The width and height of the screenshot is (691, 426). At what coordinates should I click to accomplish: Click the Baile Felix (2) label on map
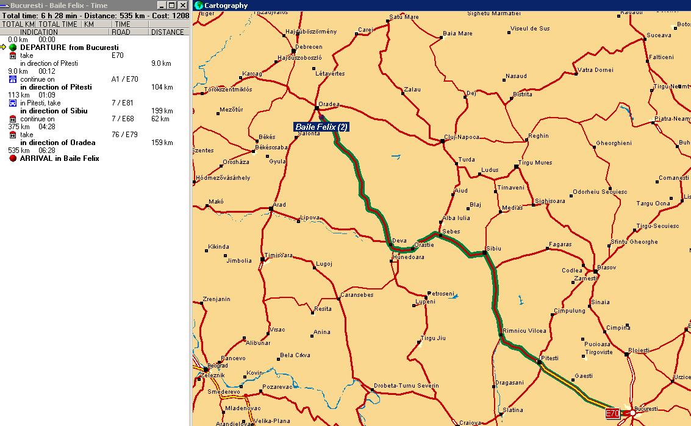321,127
